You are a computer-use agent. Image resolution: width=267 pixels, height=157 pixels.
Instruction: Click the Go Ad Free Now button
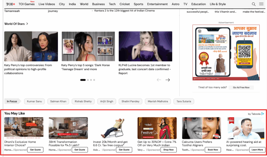click(x=241, y=88)
